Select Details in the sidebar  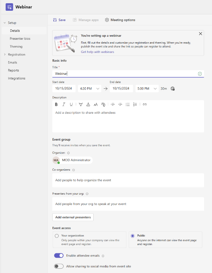tap(24, 31)
